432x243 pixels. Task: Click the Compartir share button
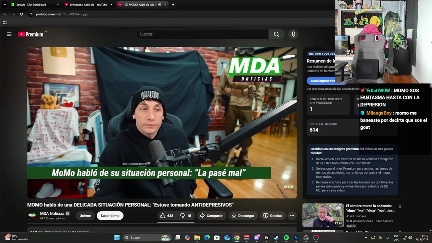[x=211, y=216]
